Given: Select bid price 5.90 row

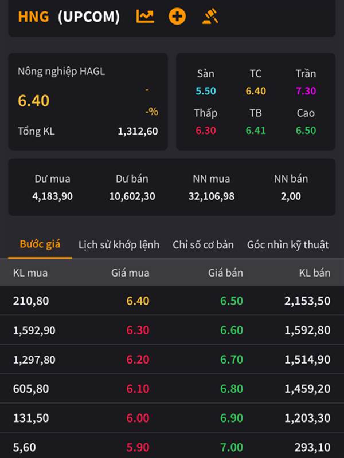Looking at the screenshot, I should 138,447.
